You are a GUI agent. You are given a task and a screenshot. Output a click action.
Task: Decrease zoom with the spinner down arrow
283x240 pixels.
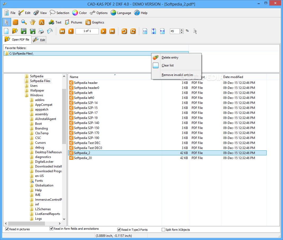(182, 32)
